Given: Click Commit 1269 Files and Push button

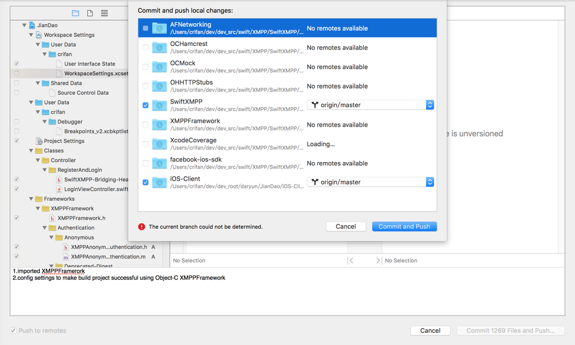Looking at the screenshot, I should pyautogui.click(x=510, y=330).
